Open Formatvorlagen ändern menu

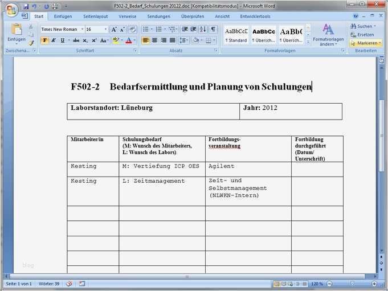328,35
